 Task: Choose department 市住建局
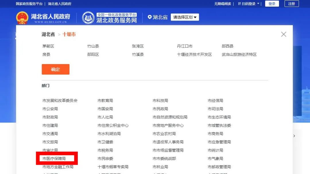pyautogui.click(x=50, y=125)
